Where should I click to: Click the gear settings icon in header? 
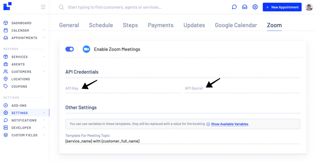[255, 7]
